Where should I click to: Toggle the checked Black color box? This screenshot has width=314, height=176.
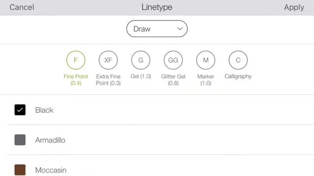[x=20, y=110]
